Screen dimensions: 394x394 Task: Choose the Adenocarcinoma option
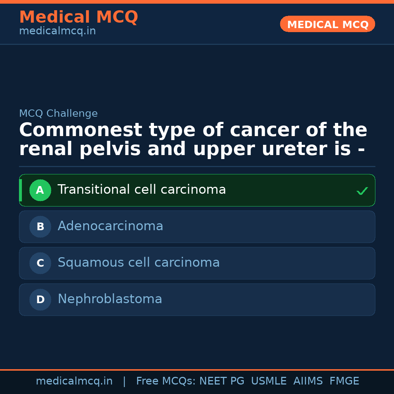(x=110, y=226)
